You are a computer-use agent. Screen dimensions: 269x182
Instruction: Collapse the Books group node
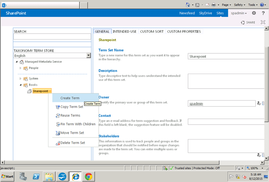21,85
